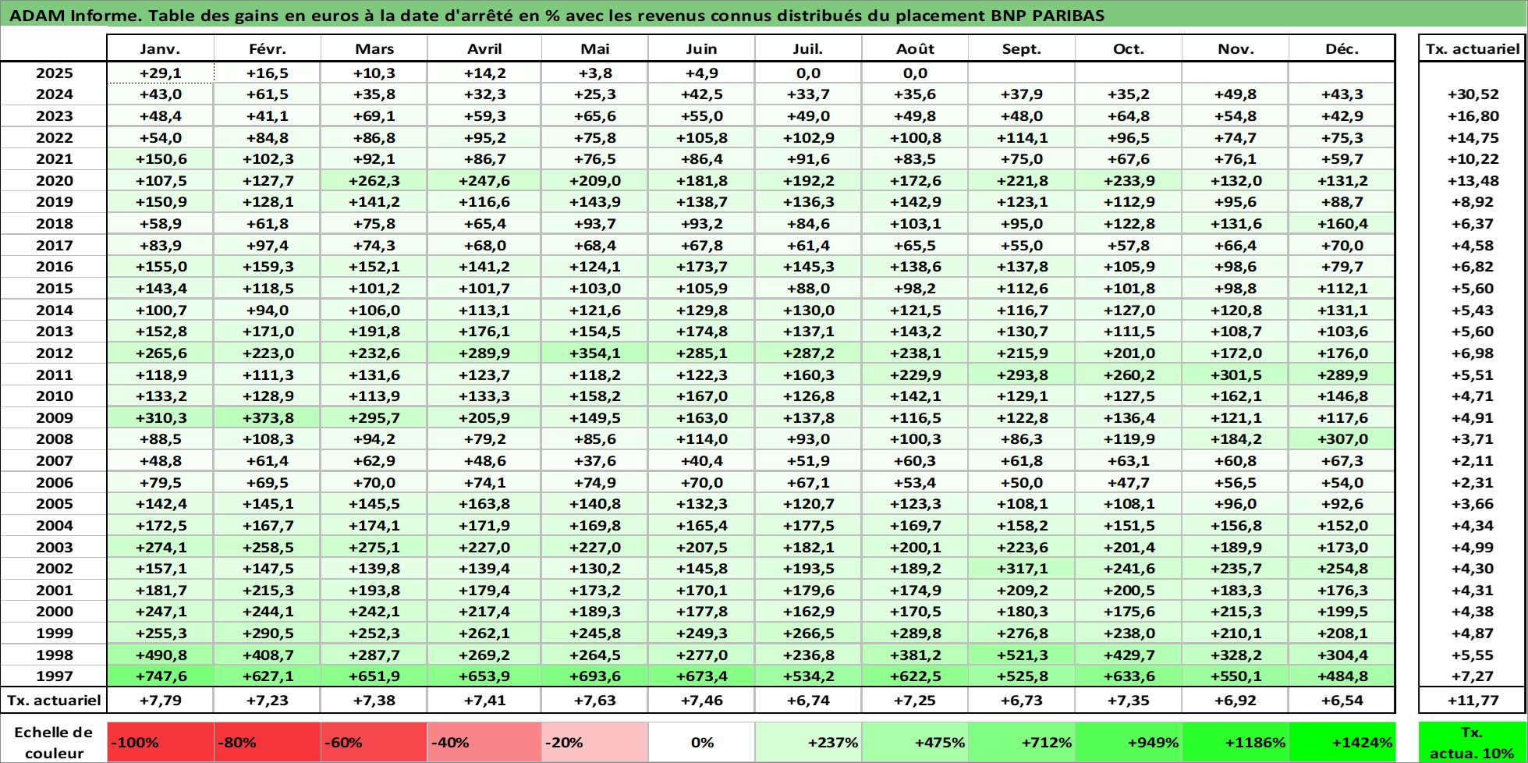
Task: Select the +7,79 actuarial rate under Janv.
Action: 161,700
